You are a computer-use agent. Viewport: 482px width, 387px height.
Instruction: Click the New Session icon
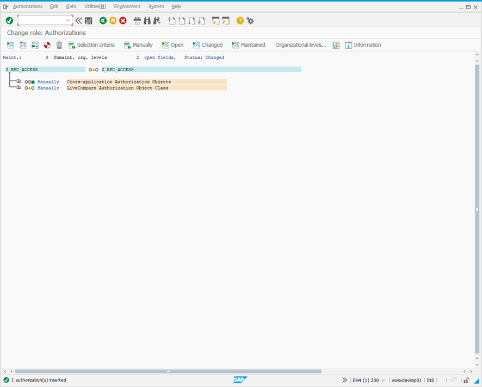pos(215,20)
